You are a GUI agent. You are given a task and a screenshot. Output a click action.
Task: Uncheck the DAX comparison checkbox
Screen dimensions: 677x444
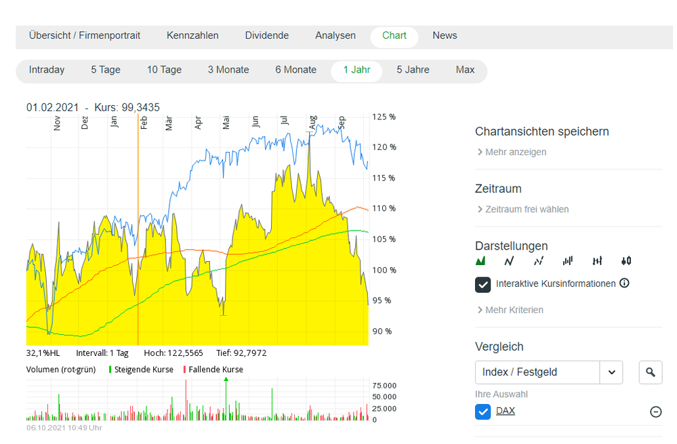(x=483, y=411)
